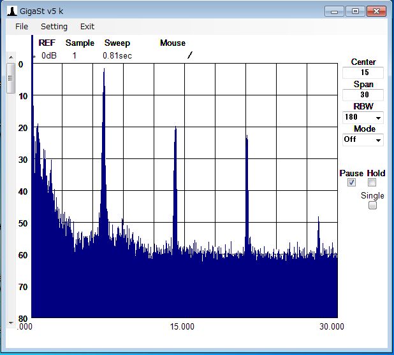Click the Span input field
This screenshot has height=355, width=394.
coord(363,95)
